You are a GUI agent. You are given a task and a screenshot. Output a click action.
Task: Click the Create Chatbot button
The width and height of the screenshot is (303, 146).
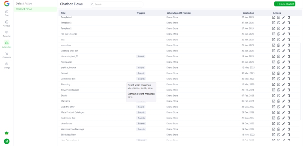285,4
